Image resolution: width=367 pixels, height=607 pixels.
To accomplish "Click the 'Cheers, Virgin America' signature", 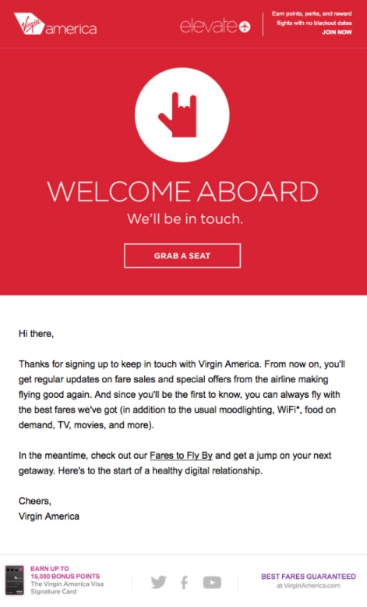I will (49, 509).
